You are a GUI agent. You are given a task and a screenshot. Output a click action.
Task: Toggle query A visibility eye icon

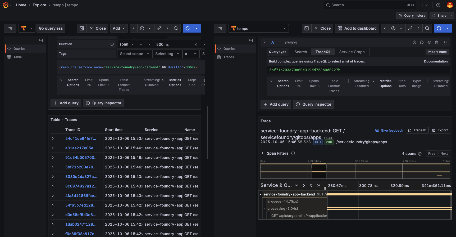click(429, 42)
